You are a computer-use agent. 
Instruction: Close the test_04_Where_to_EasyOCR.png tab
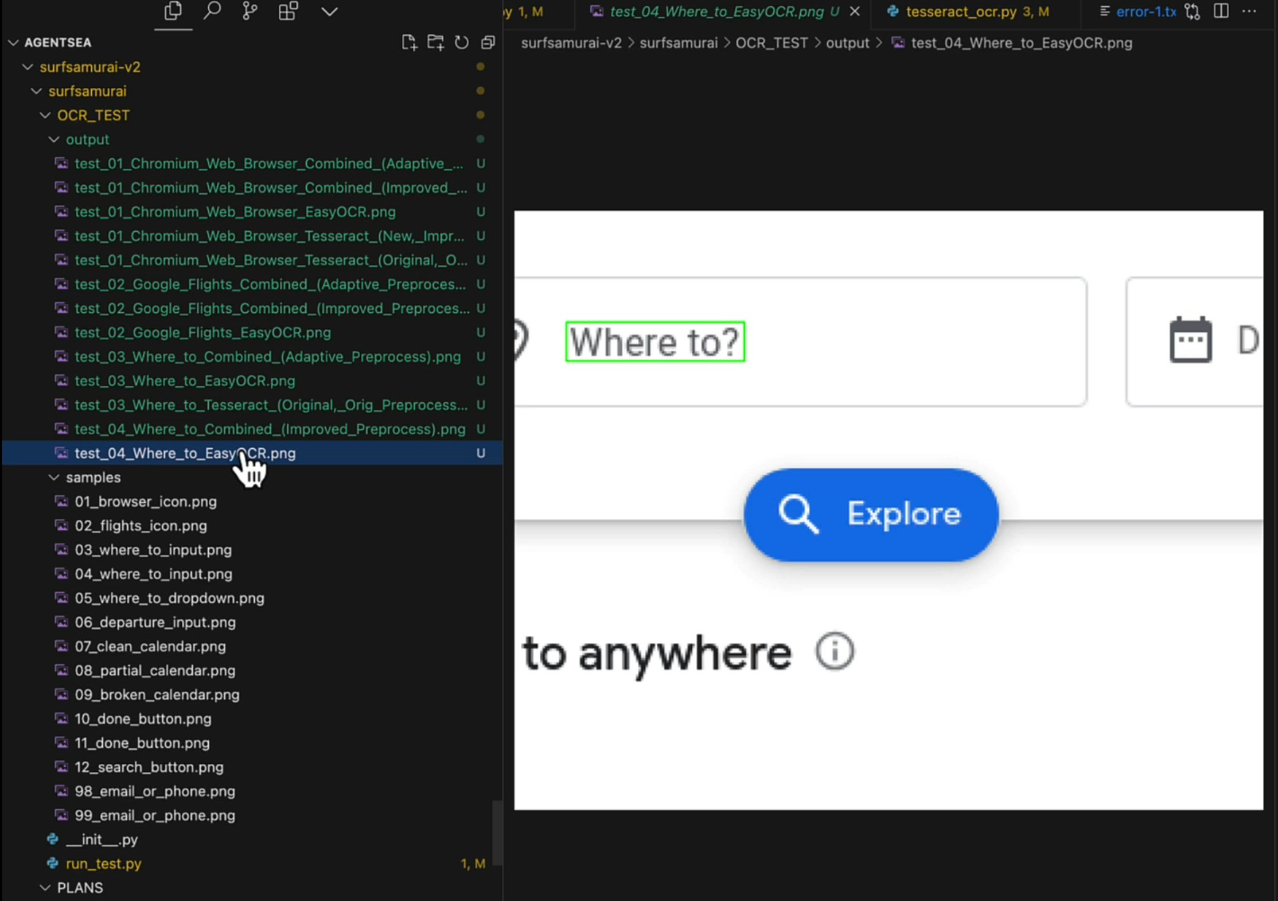click(x=855, y=11)
